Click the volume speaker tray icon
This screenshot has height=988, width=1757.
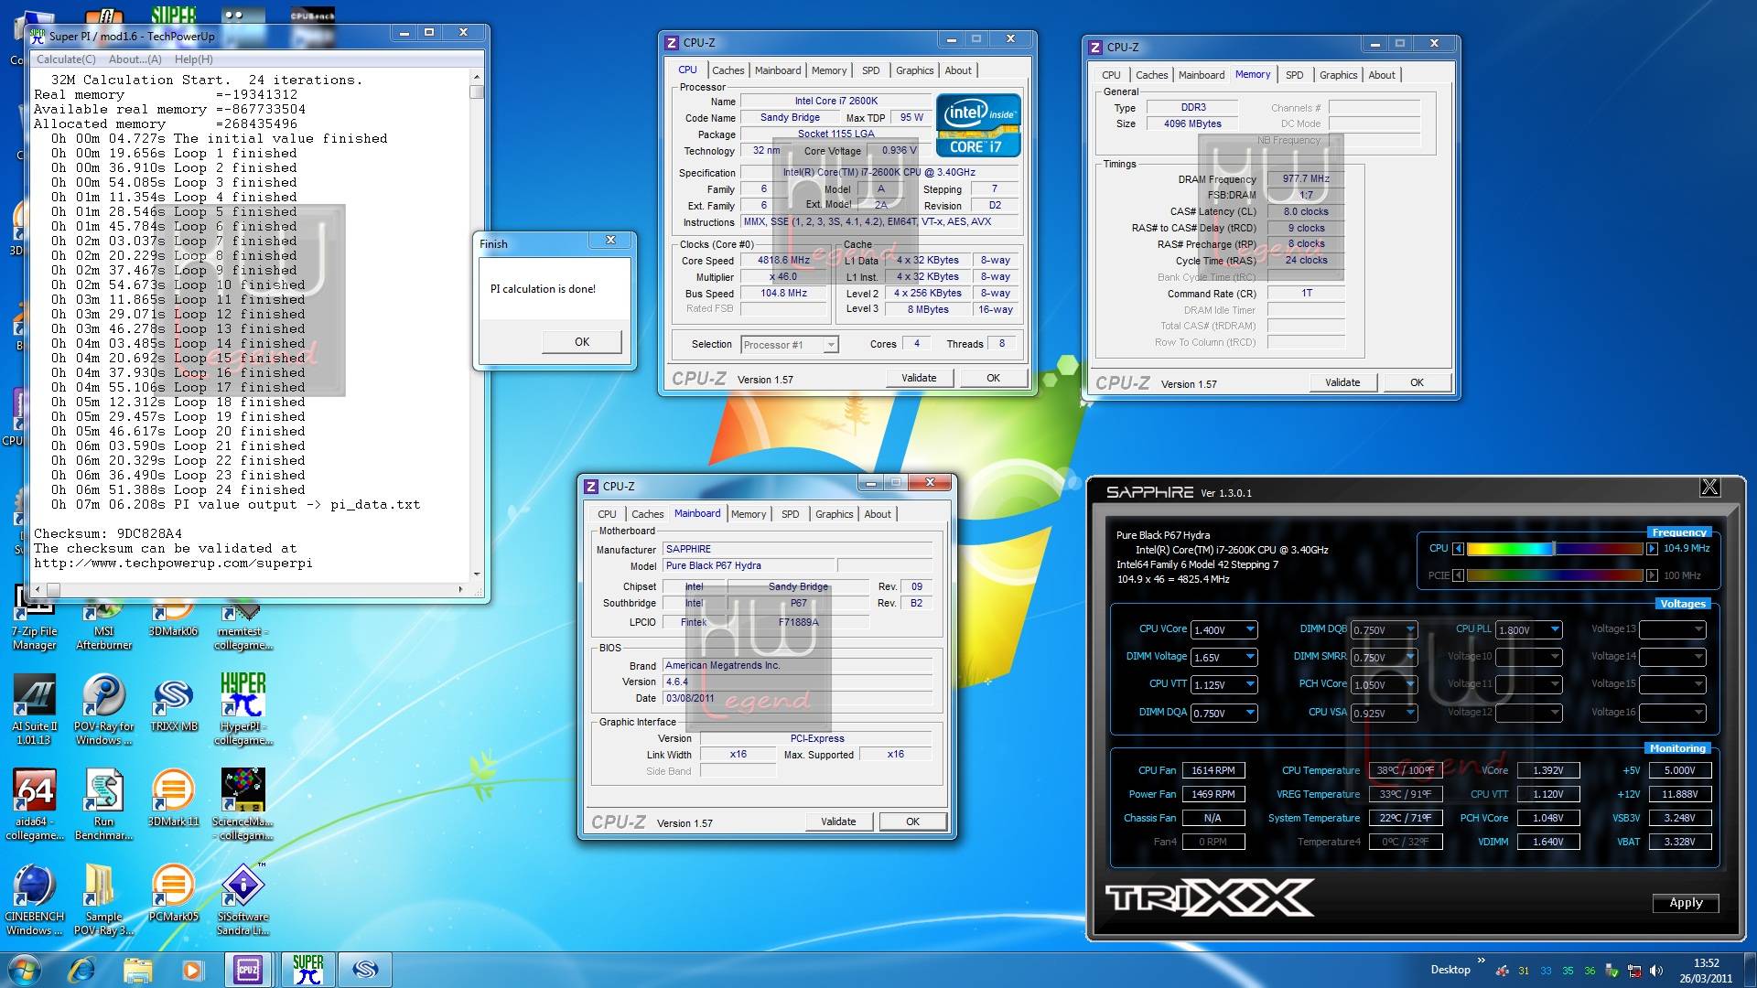1655,972
